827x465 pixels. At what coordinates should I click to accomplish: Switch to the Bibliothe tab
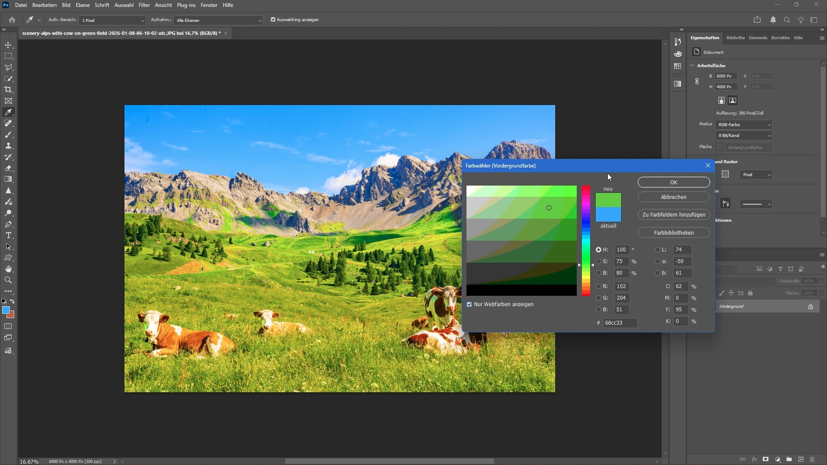click(735, 38)
